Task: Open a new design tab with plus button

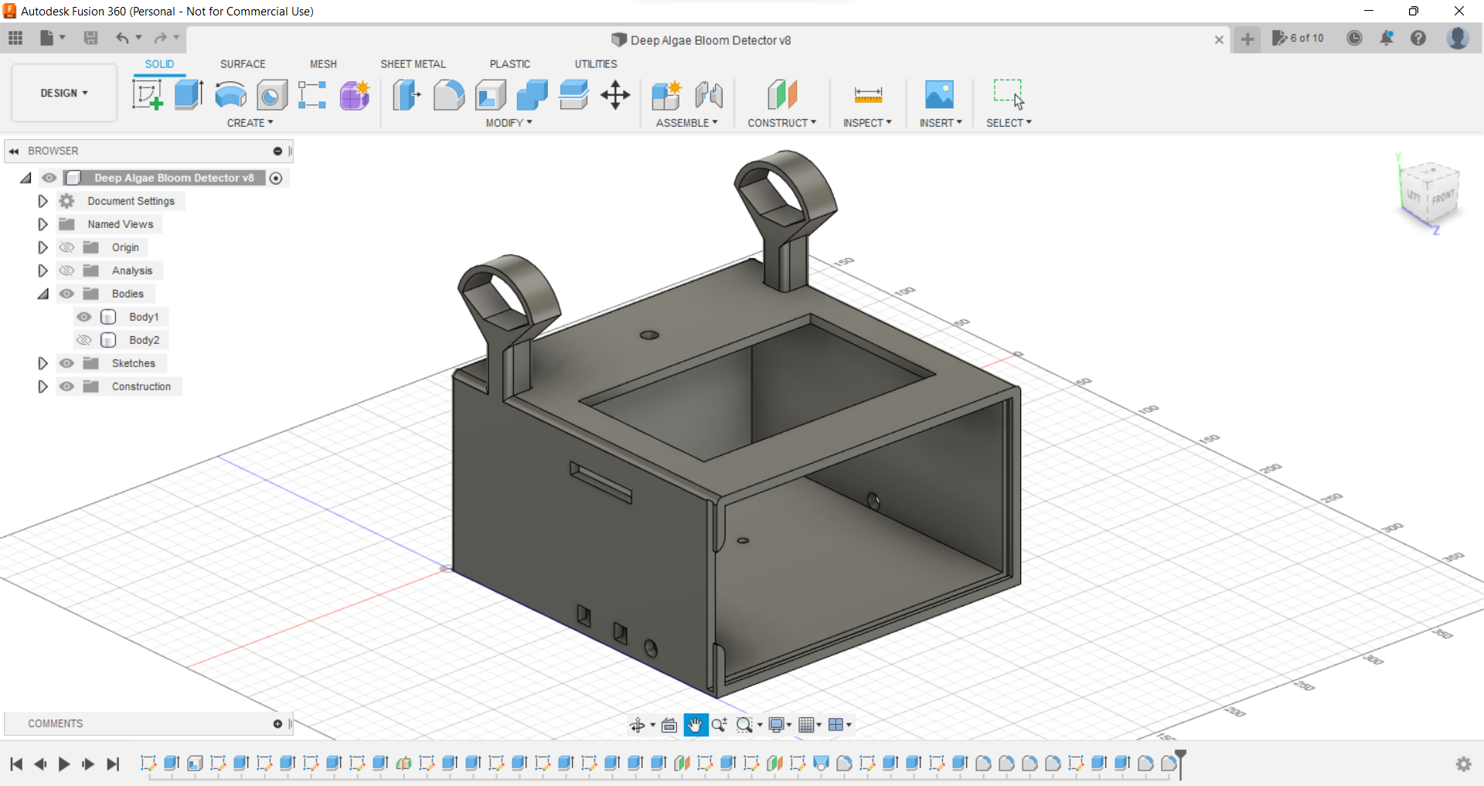Action: (1247, 39)
